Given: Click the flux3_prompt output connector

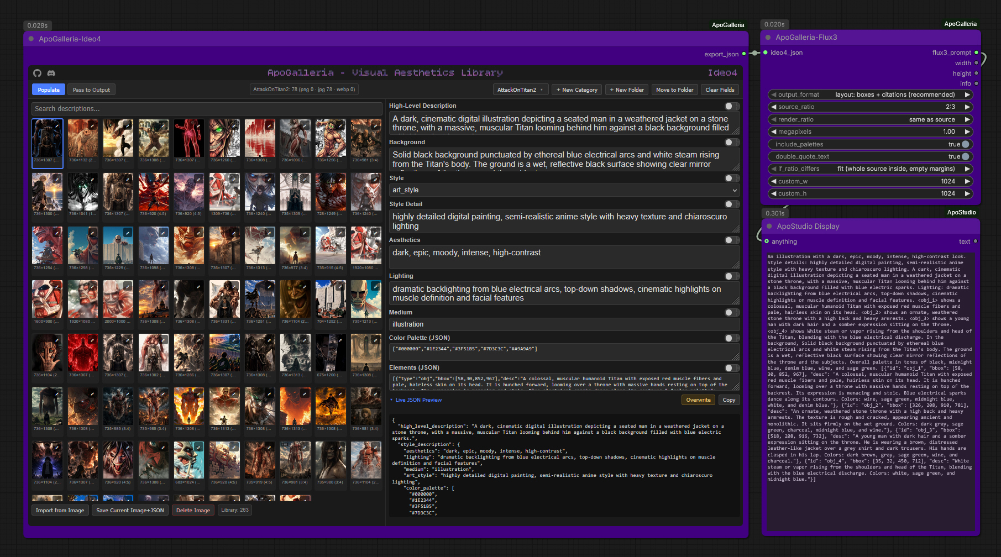Looking at the screenshot, I should pyautogui.click(x=976, y=52).
